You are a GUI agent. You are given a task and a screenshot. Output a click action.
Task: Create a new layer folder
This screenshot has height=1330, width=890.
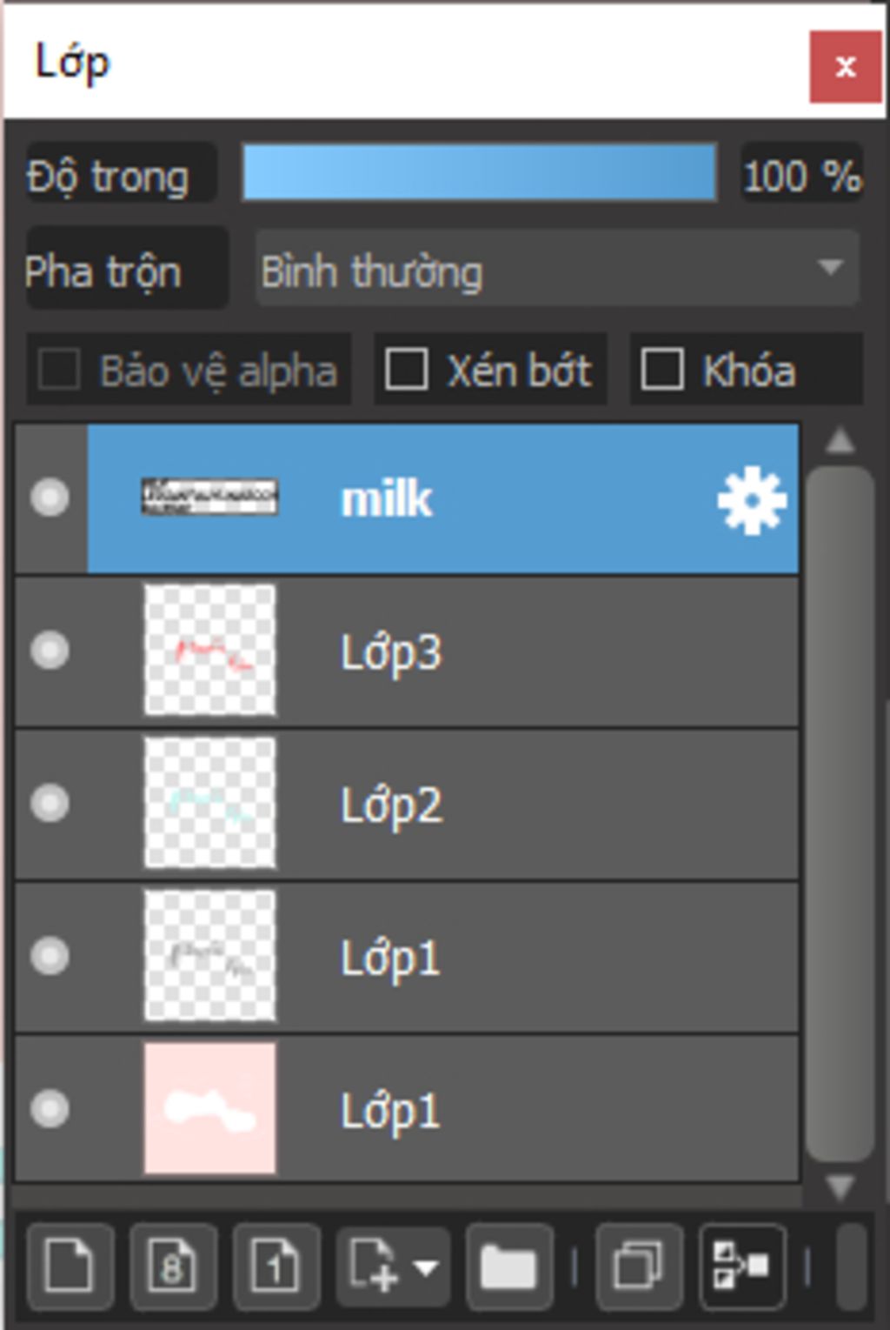508,1266
